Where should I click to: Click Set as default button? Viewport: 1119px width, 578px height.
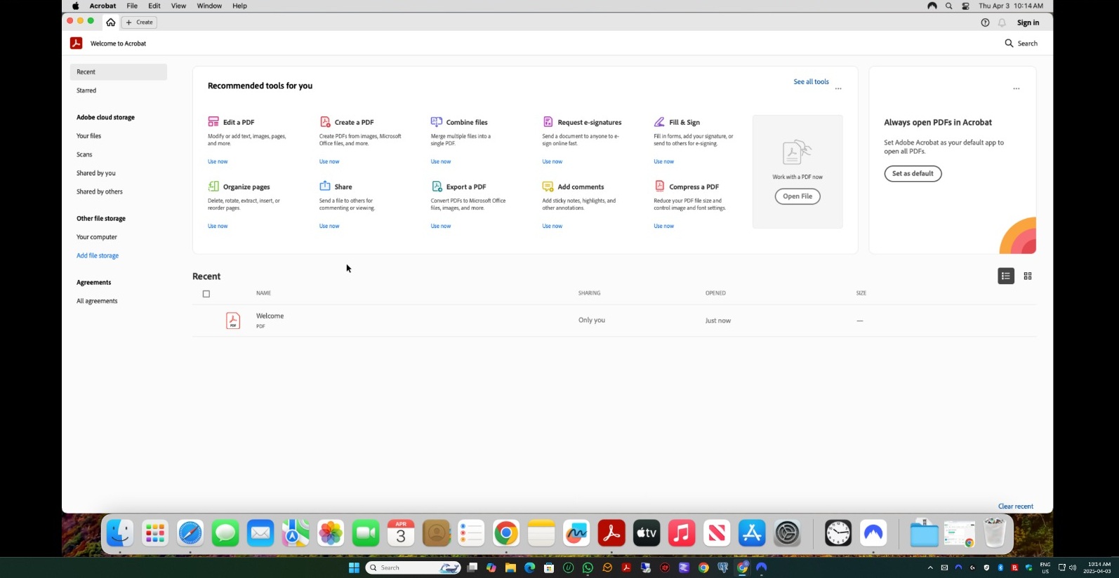(913, 173)
